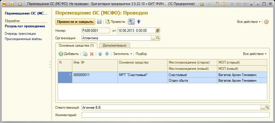Viewport: 275px width, 123px height.
Task: Delete row with the red X icon
Action: 92,54
